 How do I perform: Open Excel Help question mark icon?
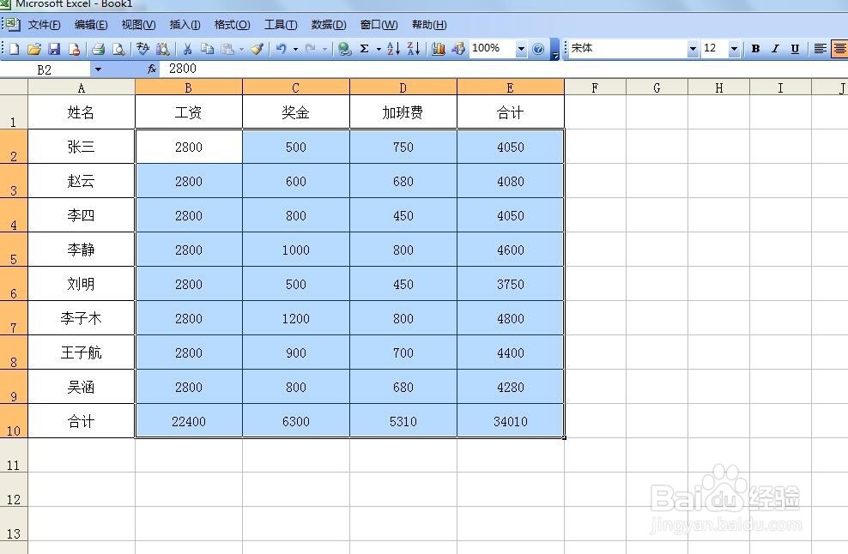pyautogui.click(x=538, y=49)
